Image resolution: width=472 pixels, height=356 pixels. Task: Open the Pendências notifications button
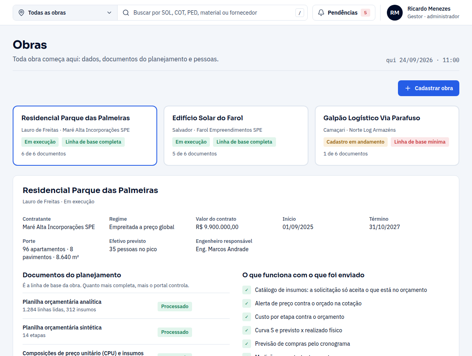pos(344,13)
